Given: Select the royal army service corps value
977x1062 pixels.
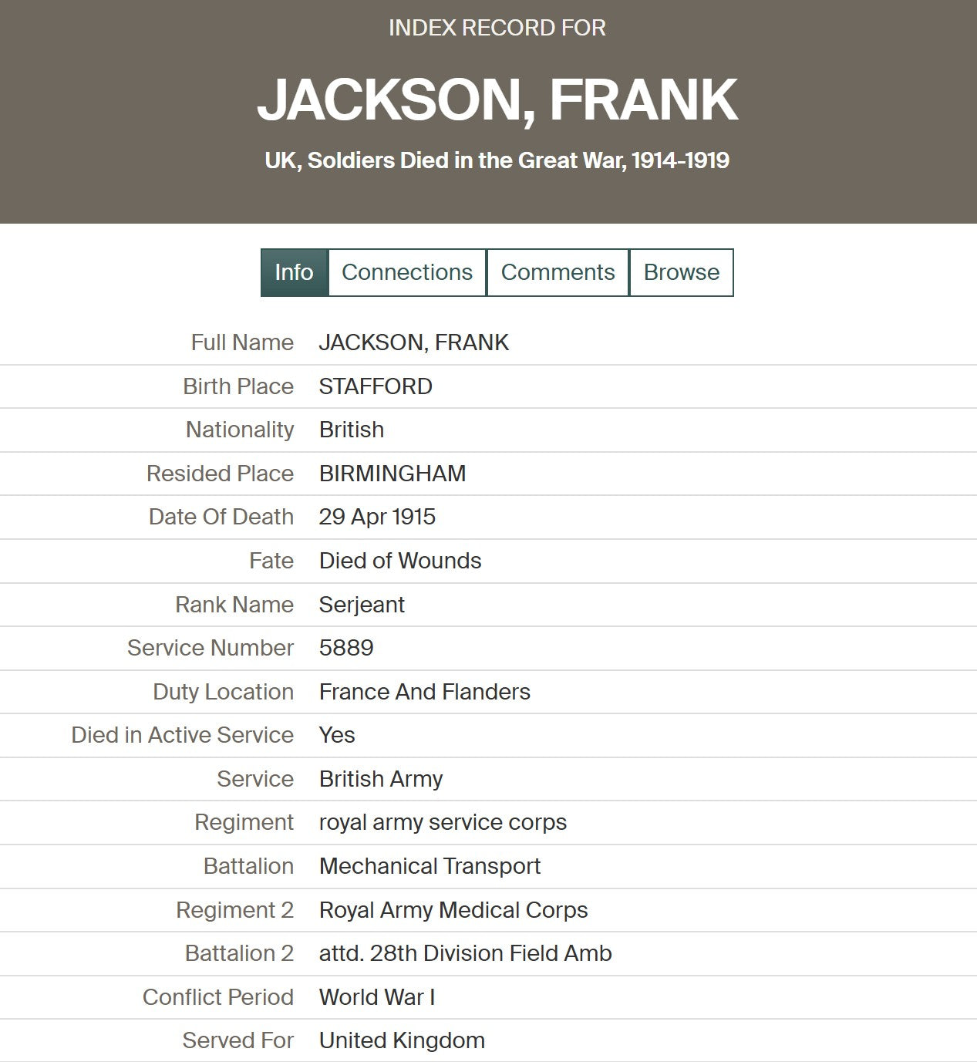Looking at the screenshot, I should tap(443, 822).
